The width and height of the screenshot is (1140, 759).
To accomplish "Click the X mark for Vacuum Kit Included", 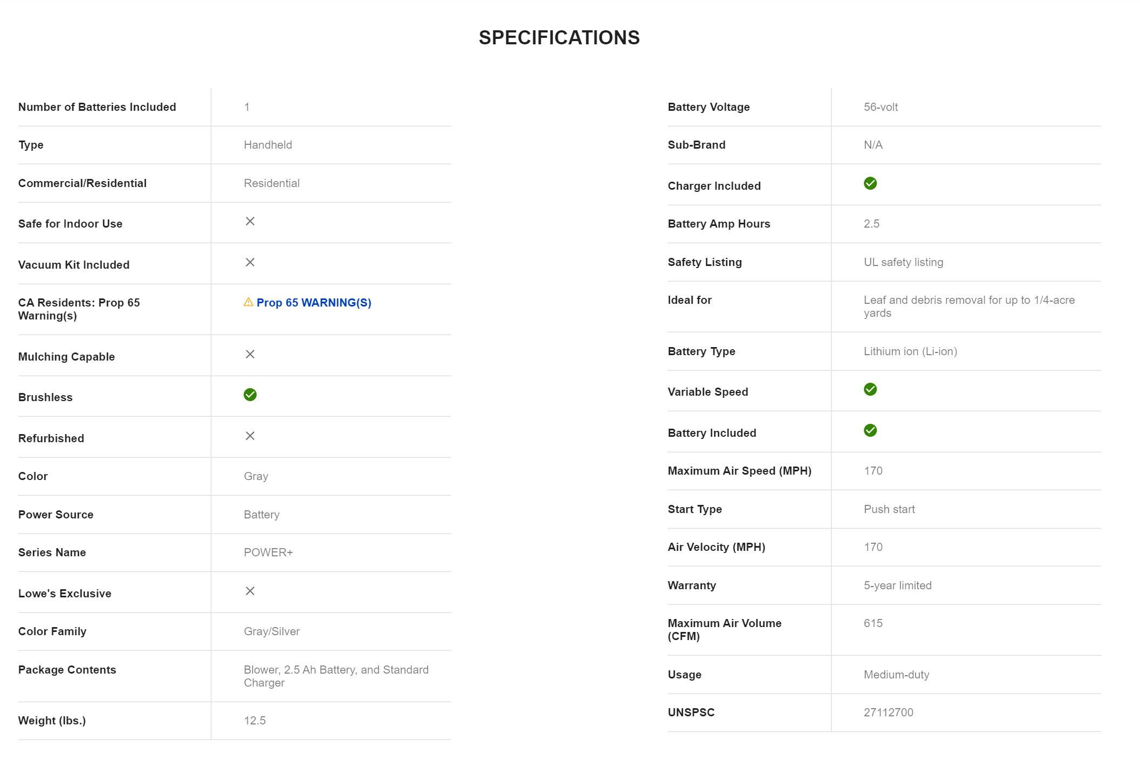I will pyautogui.click(x=250, y=262).
